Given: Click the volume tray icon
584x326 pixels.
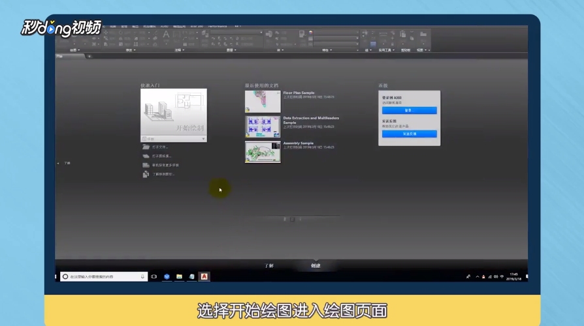Looking at the screenshot, I should [496, 276].
